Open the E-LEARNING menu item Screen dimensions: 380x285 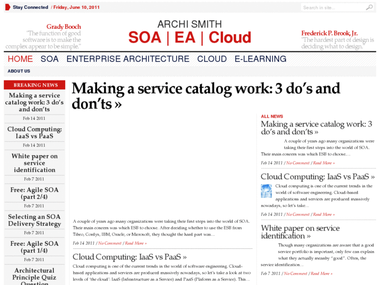(x=260, y=59)
